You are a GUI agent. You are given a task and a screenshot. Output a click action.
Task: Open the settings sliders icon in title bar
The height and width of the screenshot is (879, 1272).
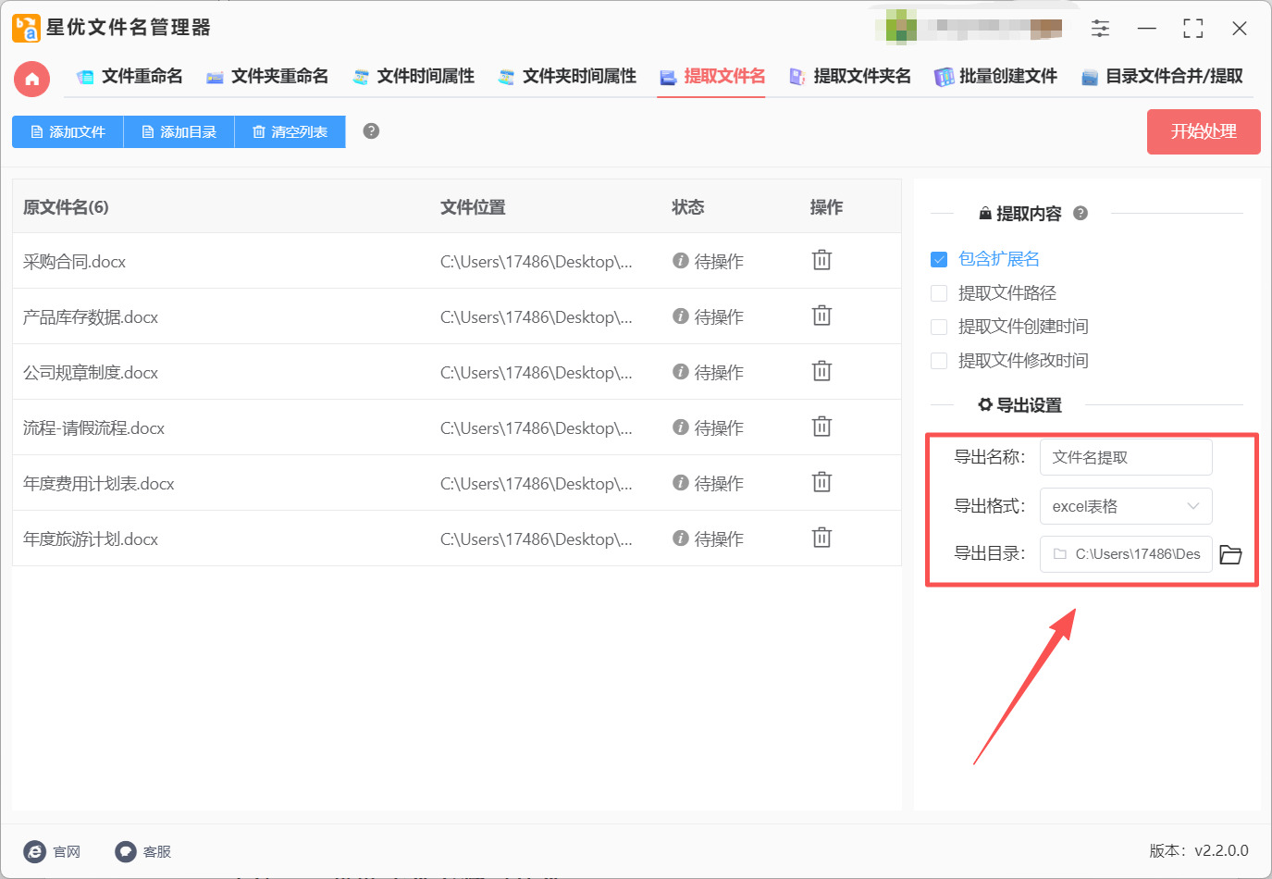tap(1100, 29)
